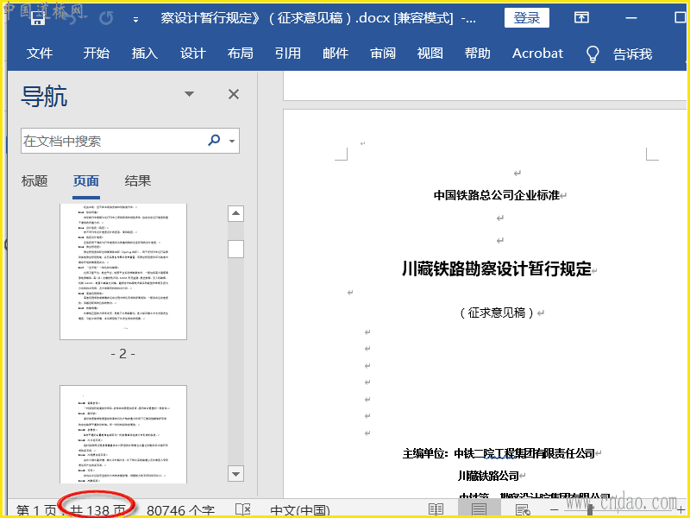This screenshot has height=518, width=690.
Task: Close the 导航 navigation pane
Action: click(x=234, y=94)
